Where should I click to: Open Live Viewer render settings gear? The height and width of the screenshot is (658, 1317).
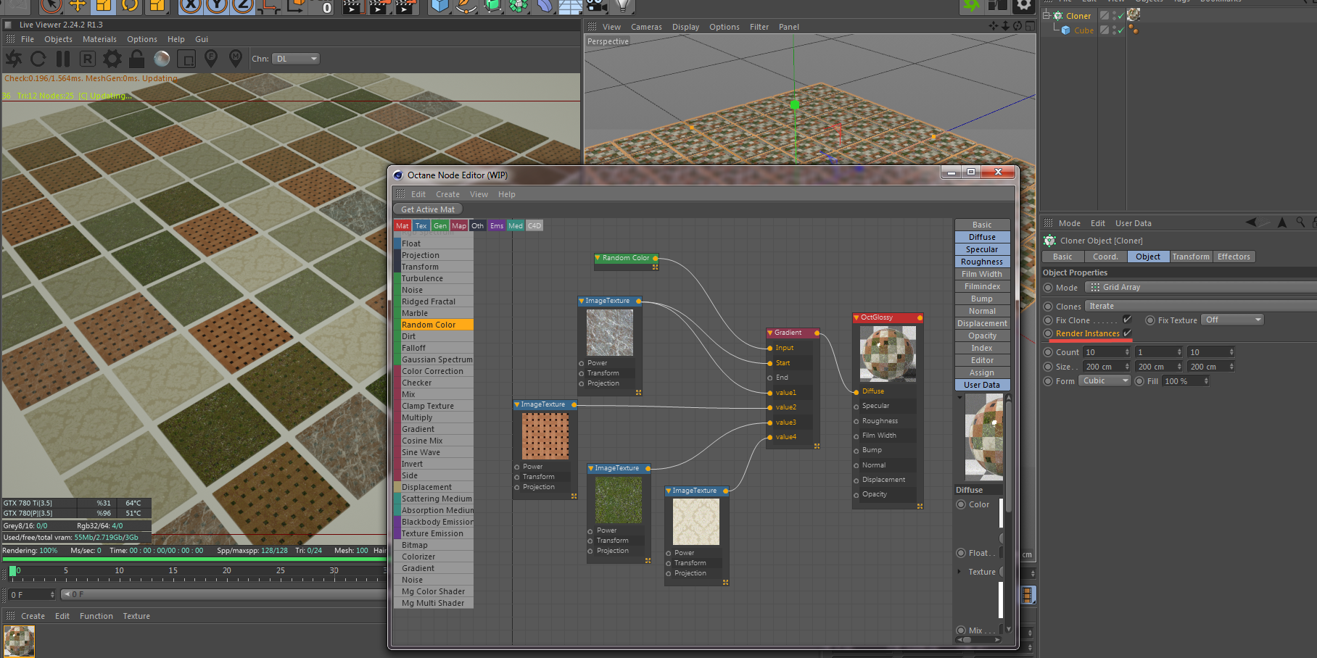click(x=112, y=59)
